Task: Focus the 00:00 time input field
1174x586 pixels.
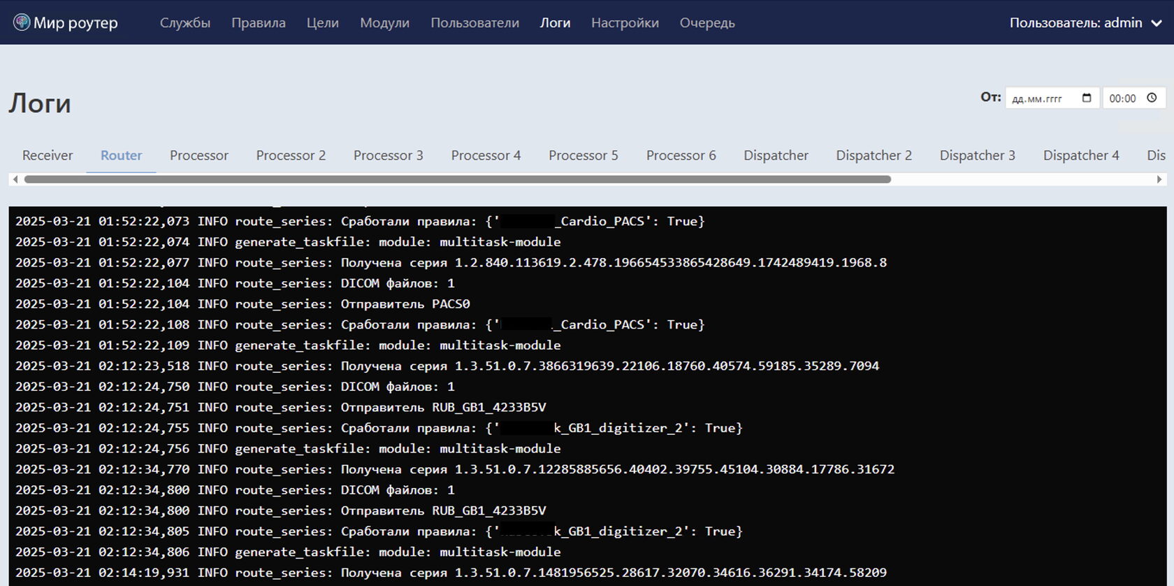Action: click(1134, 98)
